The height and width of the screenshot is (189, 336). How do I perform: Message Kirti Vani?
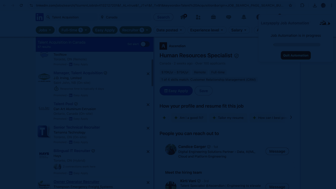tap(277, 186)
